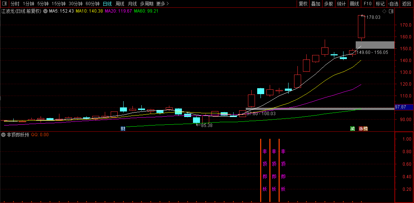Click the third 非顶即妖 signal bar
Screen dimensions: 414x203
[x=279, y=170]
